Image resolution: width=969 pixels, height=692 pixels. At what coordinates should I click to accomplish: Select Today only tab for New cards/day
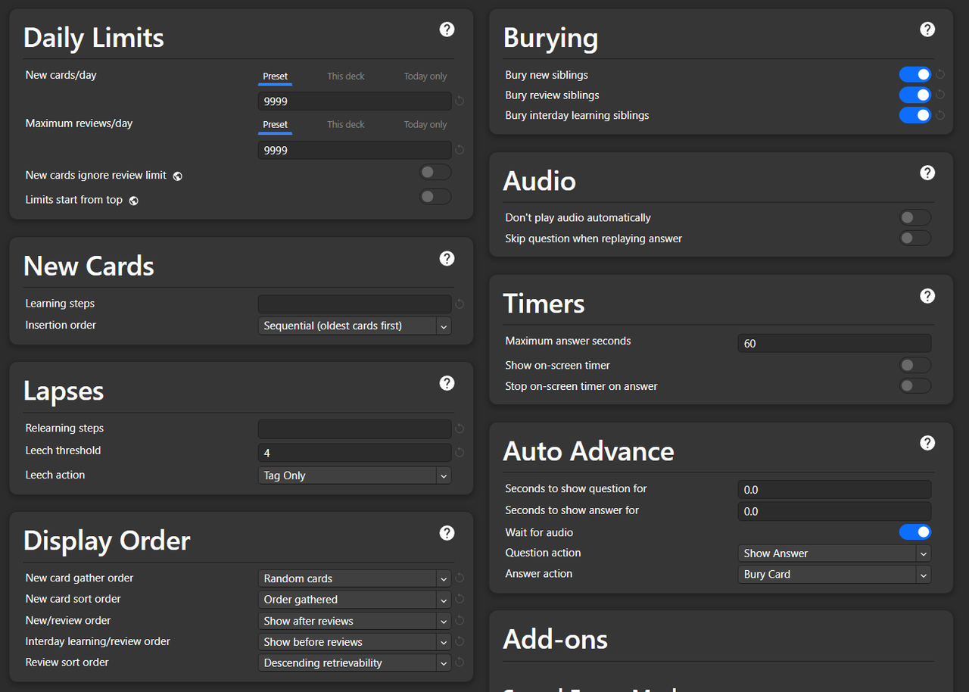[x=425, y=76]
